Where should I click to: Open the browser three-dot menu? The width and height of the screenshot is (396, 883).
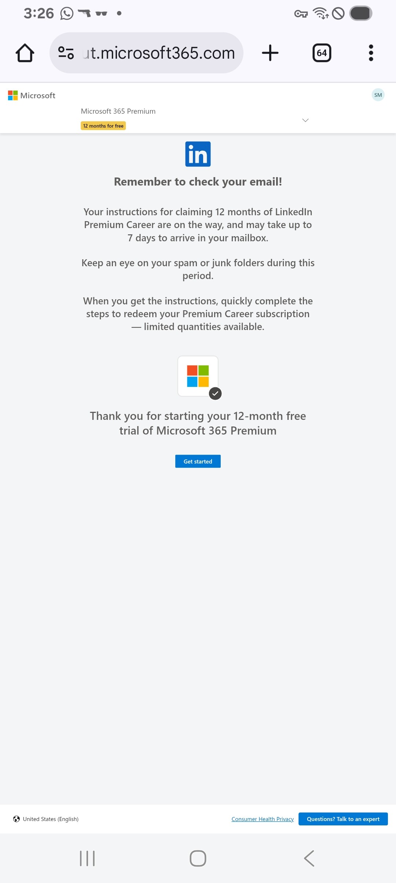tap(371, 53)
